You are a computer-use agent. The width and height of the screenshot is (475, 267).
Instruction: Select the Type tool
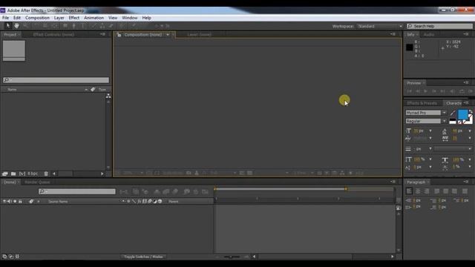(x=82, y=26)
